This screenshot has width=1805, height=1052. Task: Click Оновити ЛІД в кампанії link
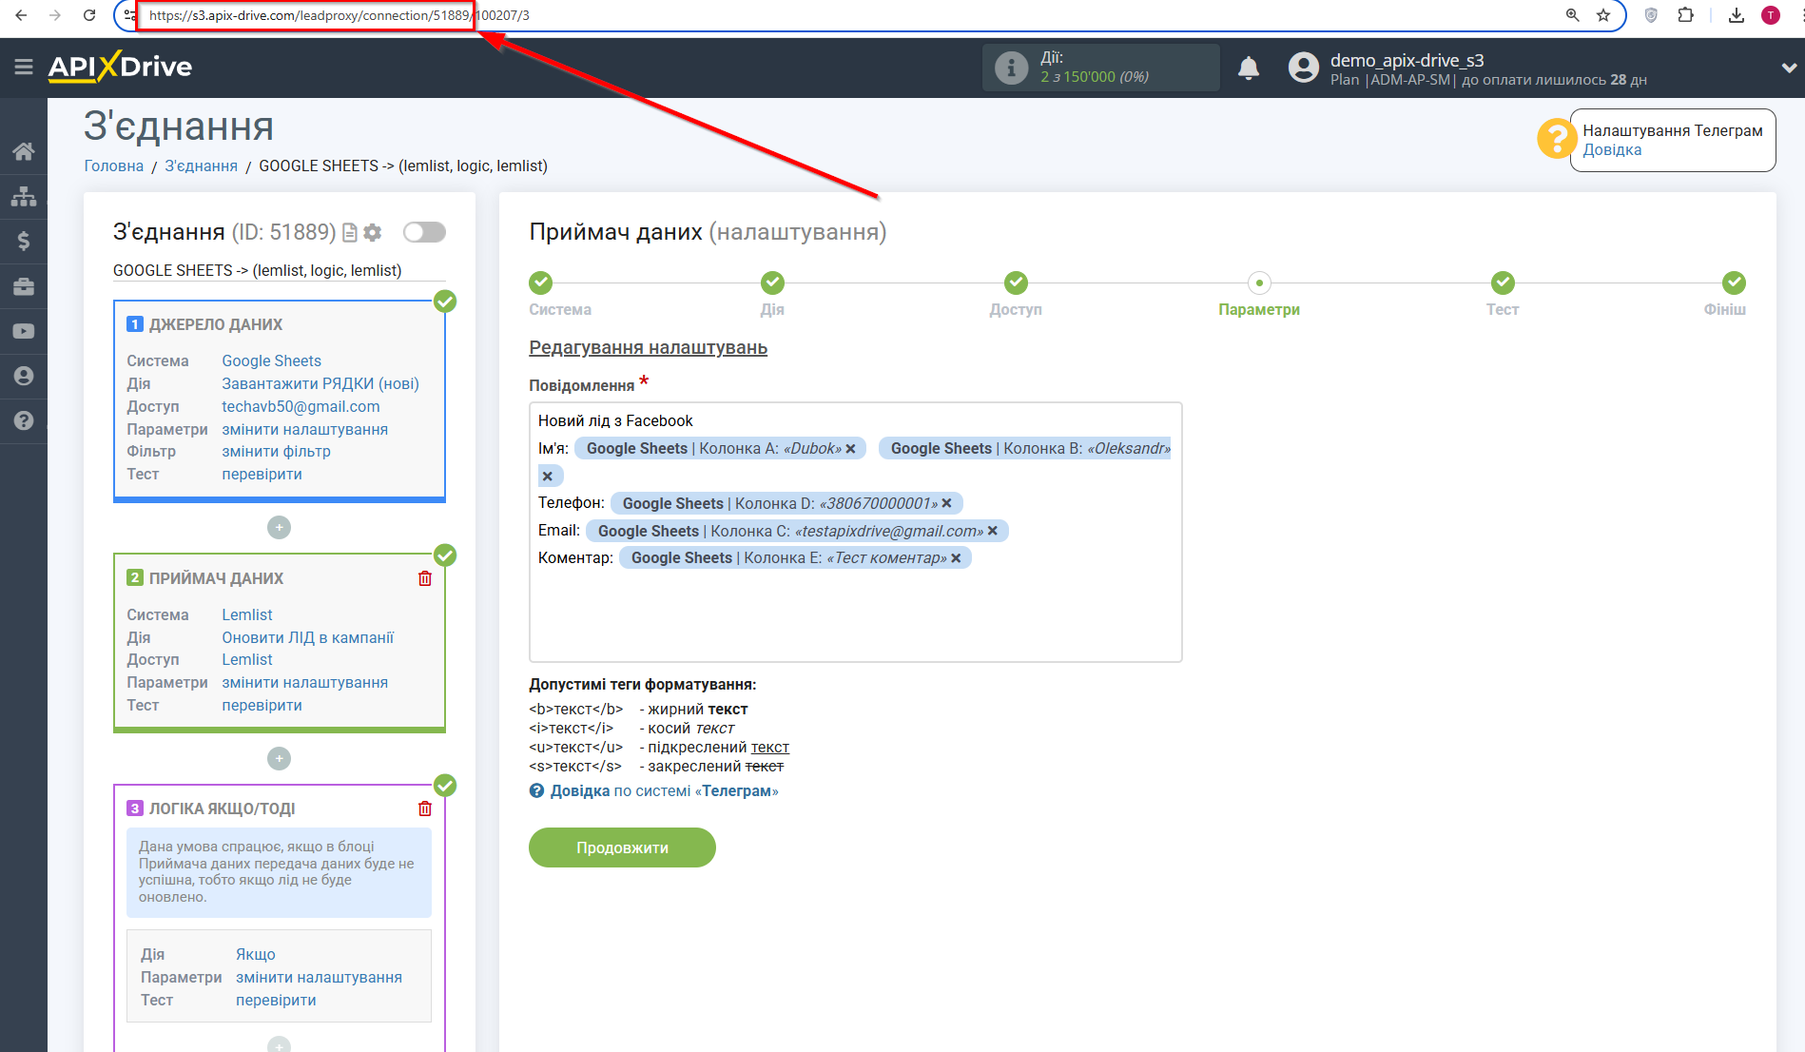307,637
